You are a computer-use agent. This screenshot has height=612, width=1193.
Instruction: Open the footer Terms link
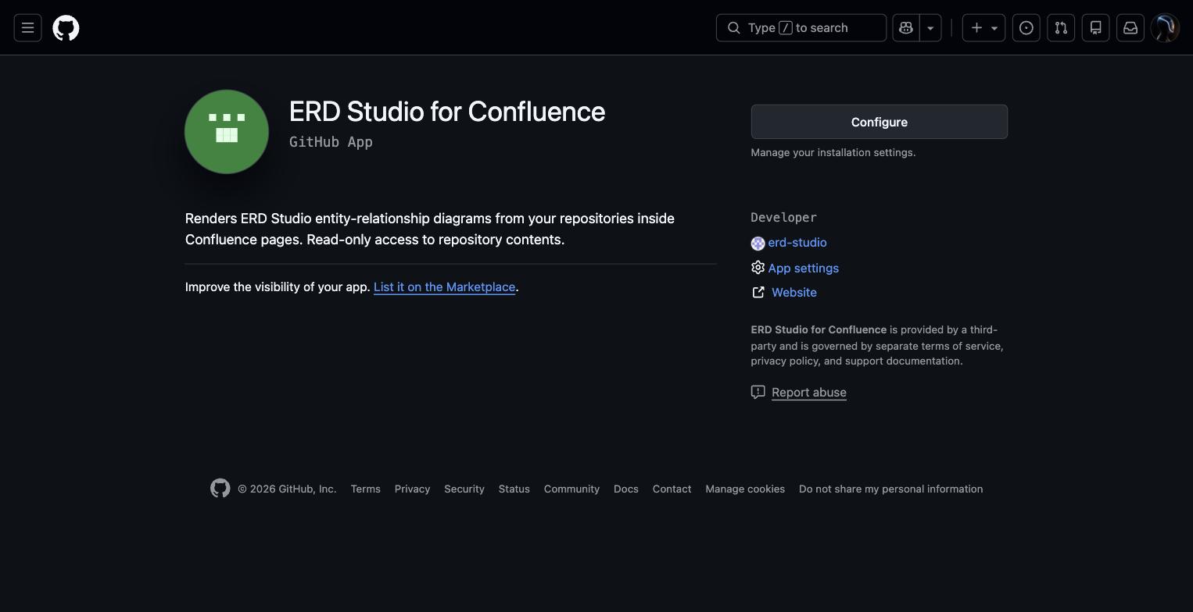coord(366,489)
